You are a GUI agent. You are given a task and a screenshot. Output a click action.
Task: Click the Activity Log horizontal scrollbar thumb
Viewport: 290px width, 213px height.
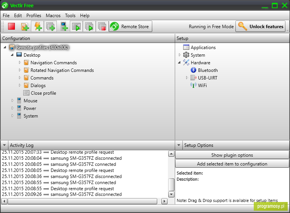[82, 201]
